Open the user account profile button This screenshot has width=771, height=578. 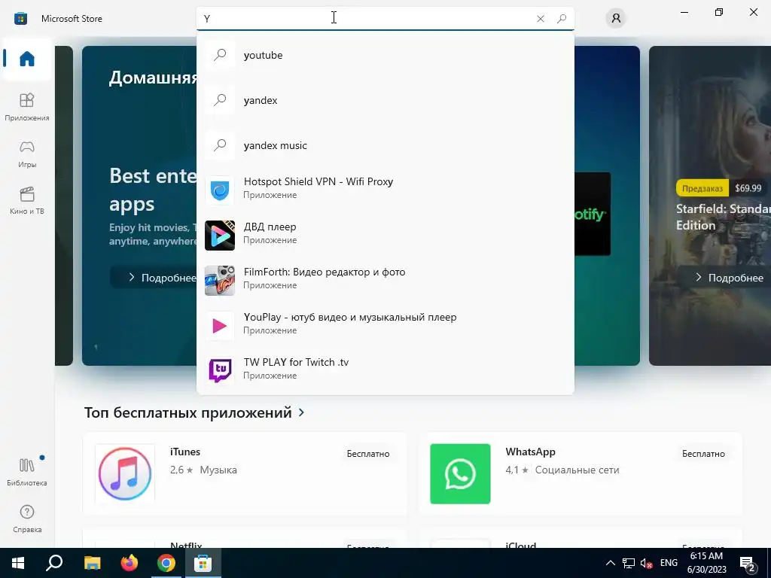click(x=616, y=19)
